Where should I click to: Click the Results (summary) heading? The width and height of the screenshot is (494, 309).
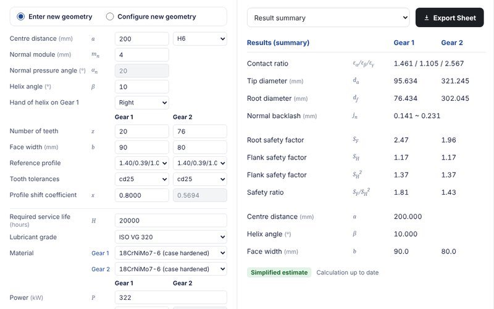coord(278,43)
